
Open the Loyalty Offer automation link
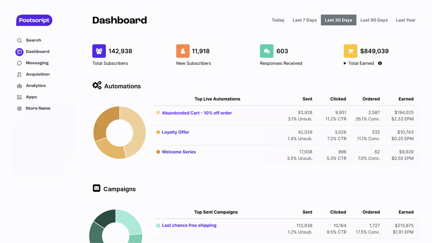coord(175,132)
